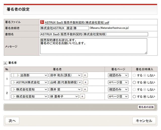Open 確認のみ page dropdown in 藤井 愛 row
This screenshot has height=130, width=161.
click(x=118, y=89)
